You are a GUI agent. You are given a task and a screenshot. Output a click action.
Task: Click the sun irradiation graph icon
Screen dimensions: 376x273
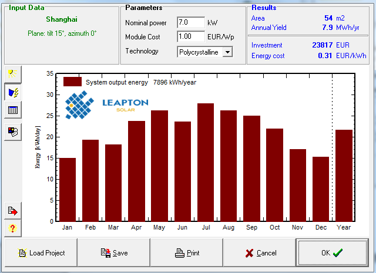pyautogui.click(x=13, y=73)
